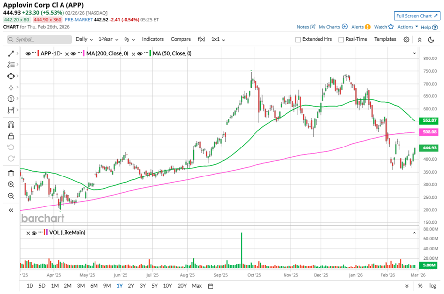The width and height of the screenshot is (444, 294).
Task: Click the lock drawings icon
Action: 11,136
